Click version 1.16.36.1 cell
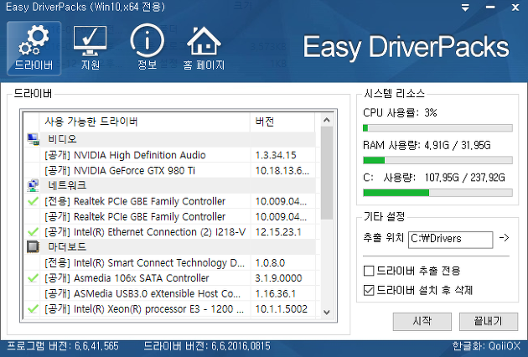Image resolution: width=528 pixels, height=357 pixels. click(276, 293)
